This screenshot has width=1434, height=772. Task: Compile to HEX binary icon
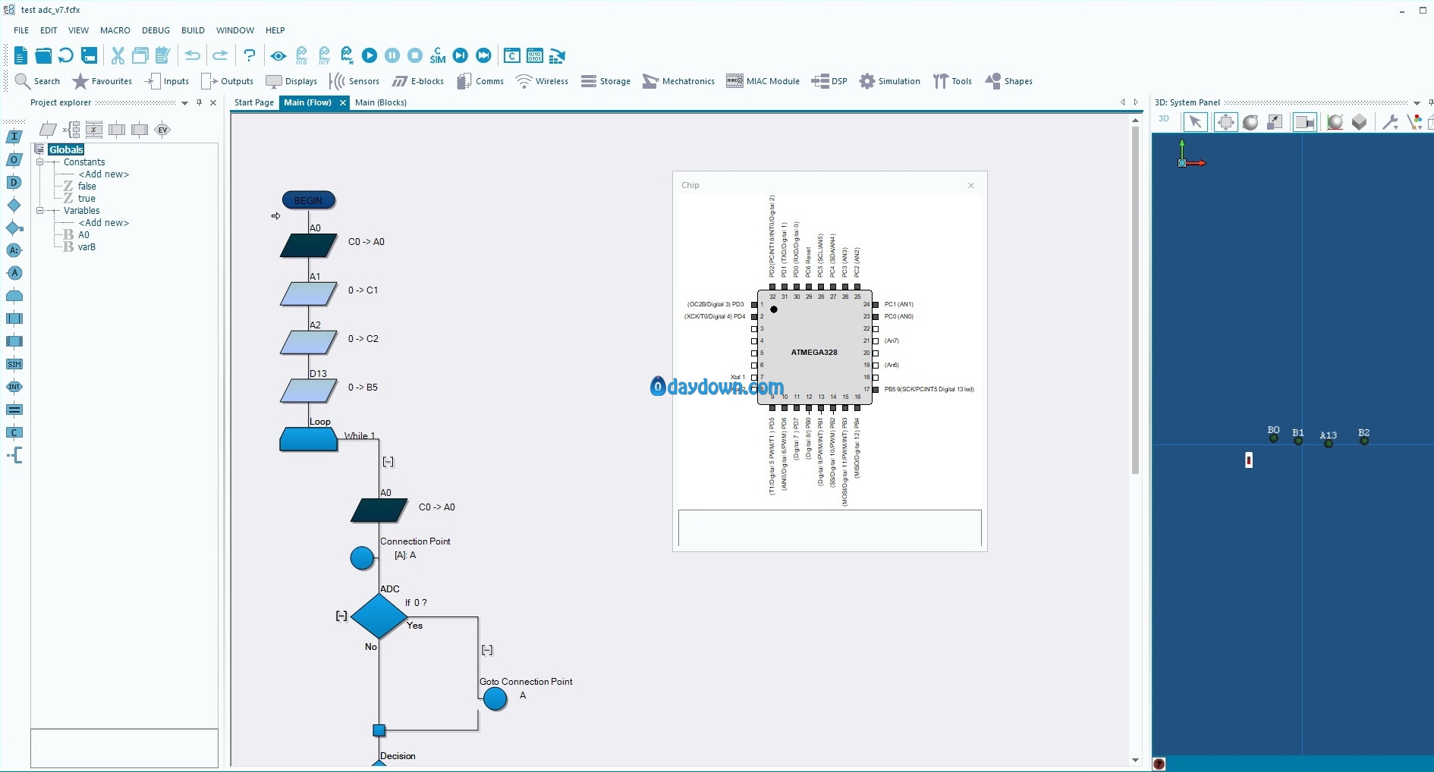point(535,55)
